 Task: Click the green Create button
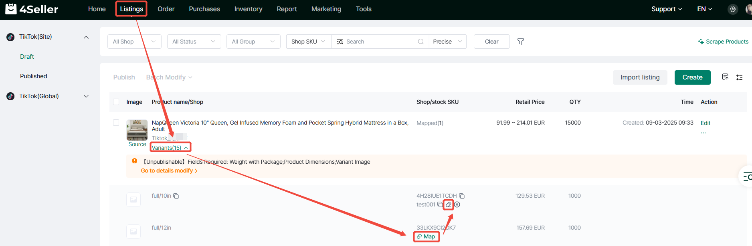pyautogui.click(x=693, y=77)
